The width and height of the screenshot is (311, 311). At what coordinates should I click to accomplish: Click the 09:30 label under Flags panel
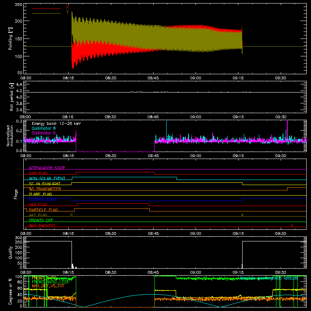(281, 234)
